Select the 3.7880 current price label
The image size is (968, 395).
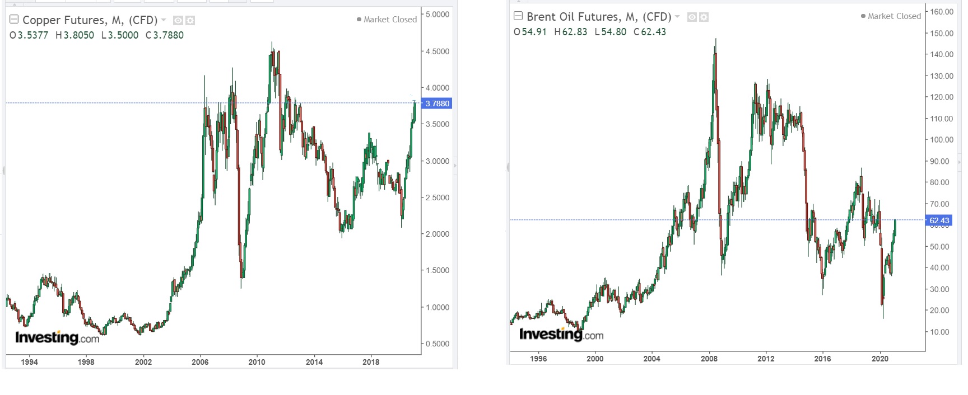(438, 104)
